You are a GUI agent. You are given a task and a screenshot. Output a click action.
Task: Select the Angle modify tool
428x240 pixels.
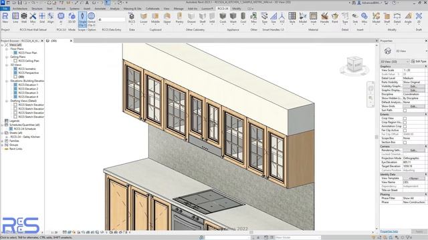[x=408, y=18]
